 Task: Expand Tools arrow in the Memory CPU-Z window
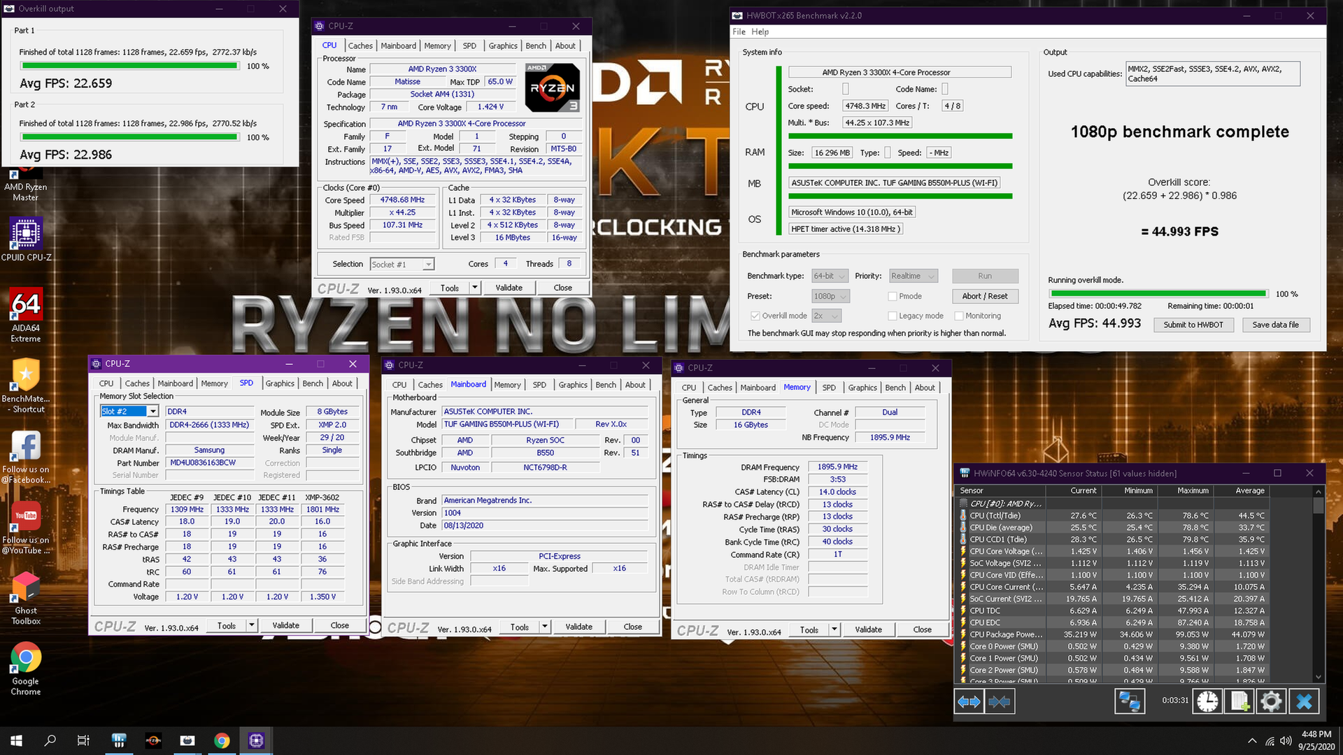point(834,629)
